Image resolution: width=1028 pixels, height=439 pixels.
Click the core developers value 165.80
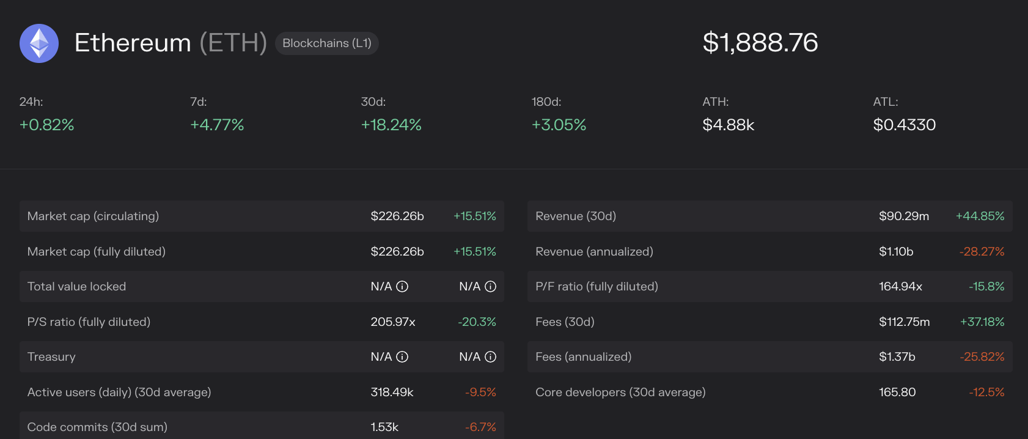pyautogui.click(x=898, y=393)
